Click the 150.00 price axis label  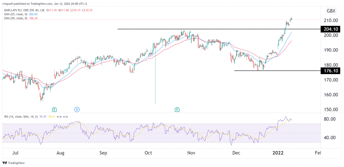[332, 110]
